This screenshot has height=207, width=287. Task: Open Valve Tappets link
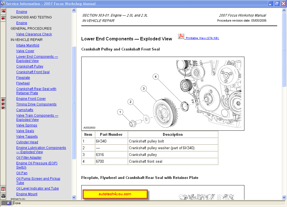pyautogui.click(x=27, y=137)
